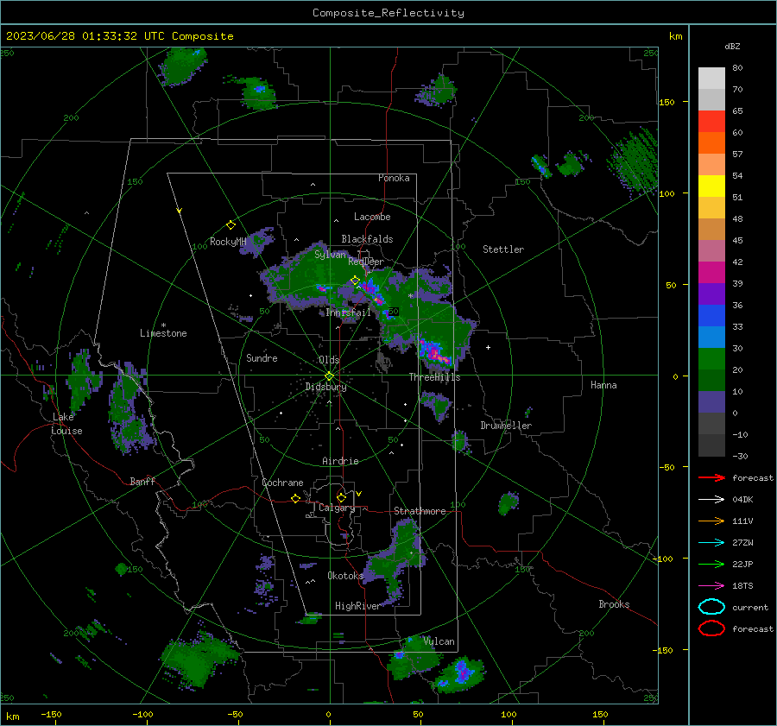This screenshot has height=726, width=777.
Task: Select the white 04DK arrow icon
Action: pos(711,500)
